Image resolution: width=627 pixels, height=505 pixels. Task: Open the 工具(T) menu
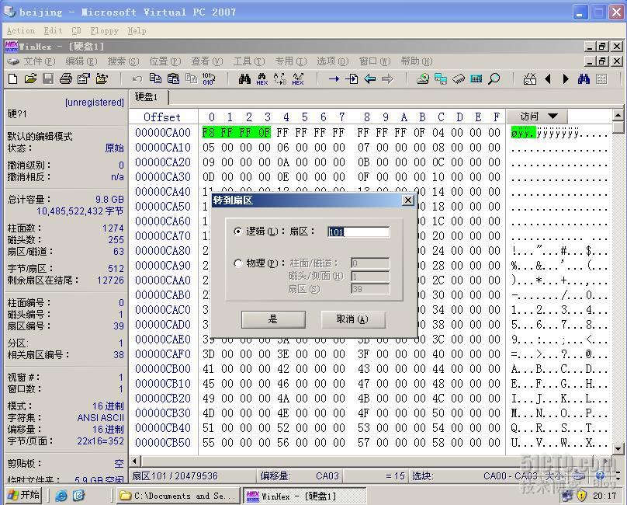tap(249, 61)
